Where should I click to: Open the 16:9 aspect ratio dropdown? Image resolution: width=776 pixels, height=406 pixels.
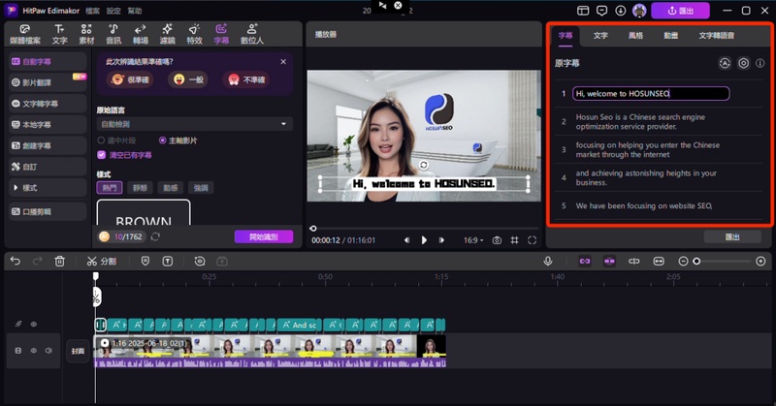(x=472, y=240)
